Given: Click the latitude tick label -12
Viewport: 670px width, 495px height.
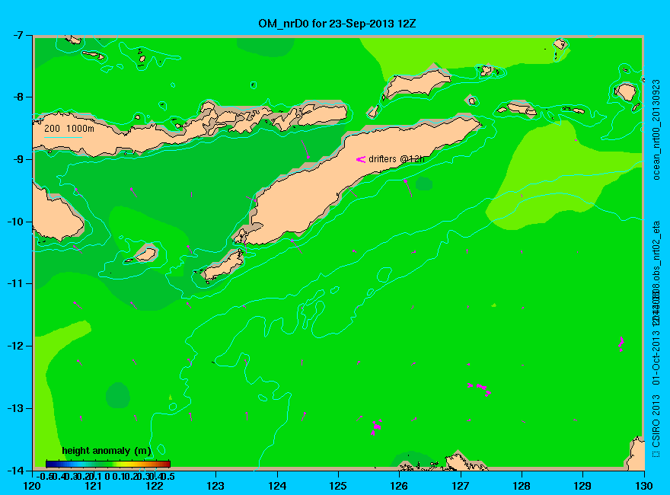Looking at the screenshot, I should 15,346.
